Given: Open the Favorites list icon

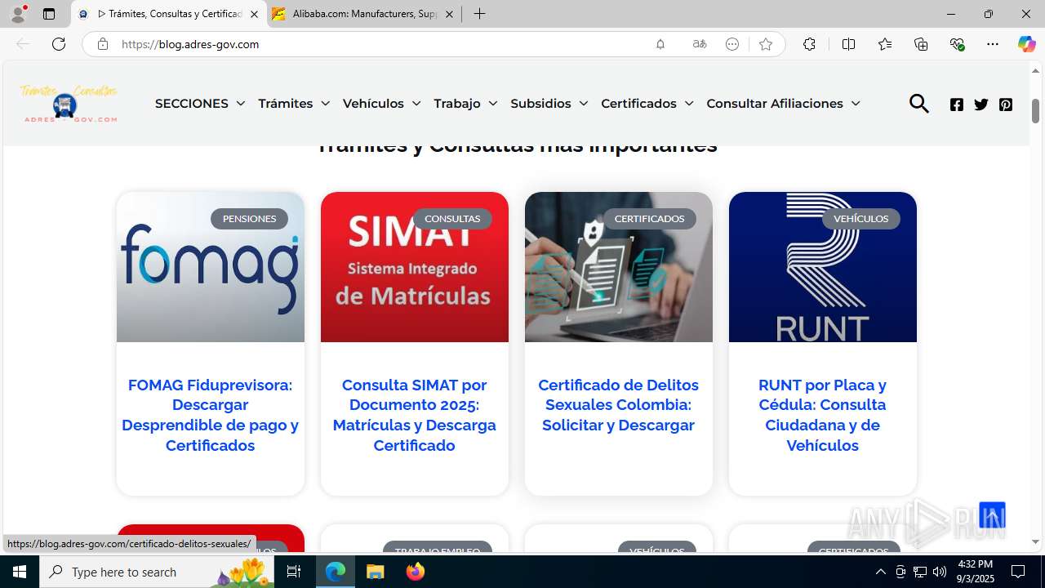Looking at the screenshot, I should (885, 44).
